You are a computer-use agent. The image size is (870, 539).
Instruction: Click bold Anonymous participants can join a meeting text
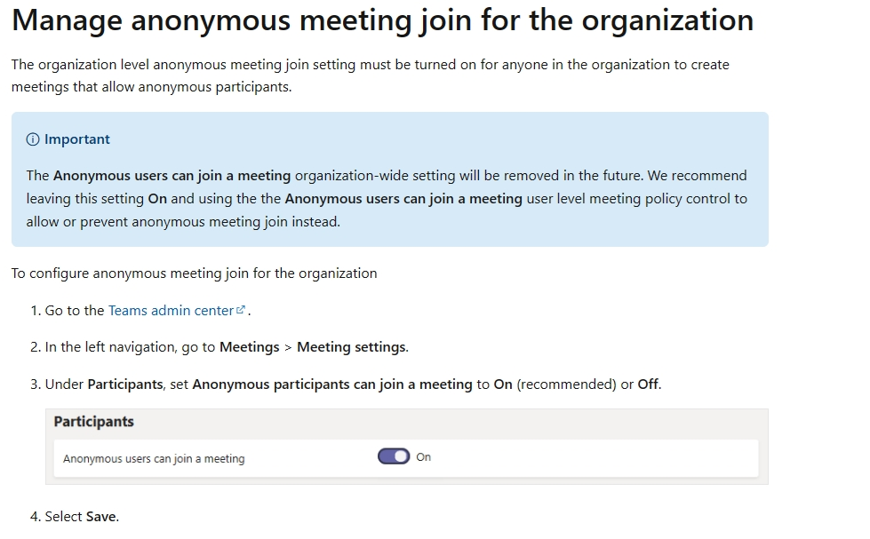tap(331, 384)
